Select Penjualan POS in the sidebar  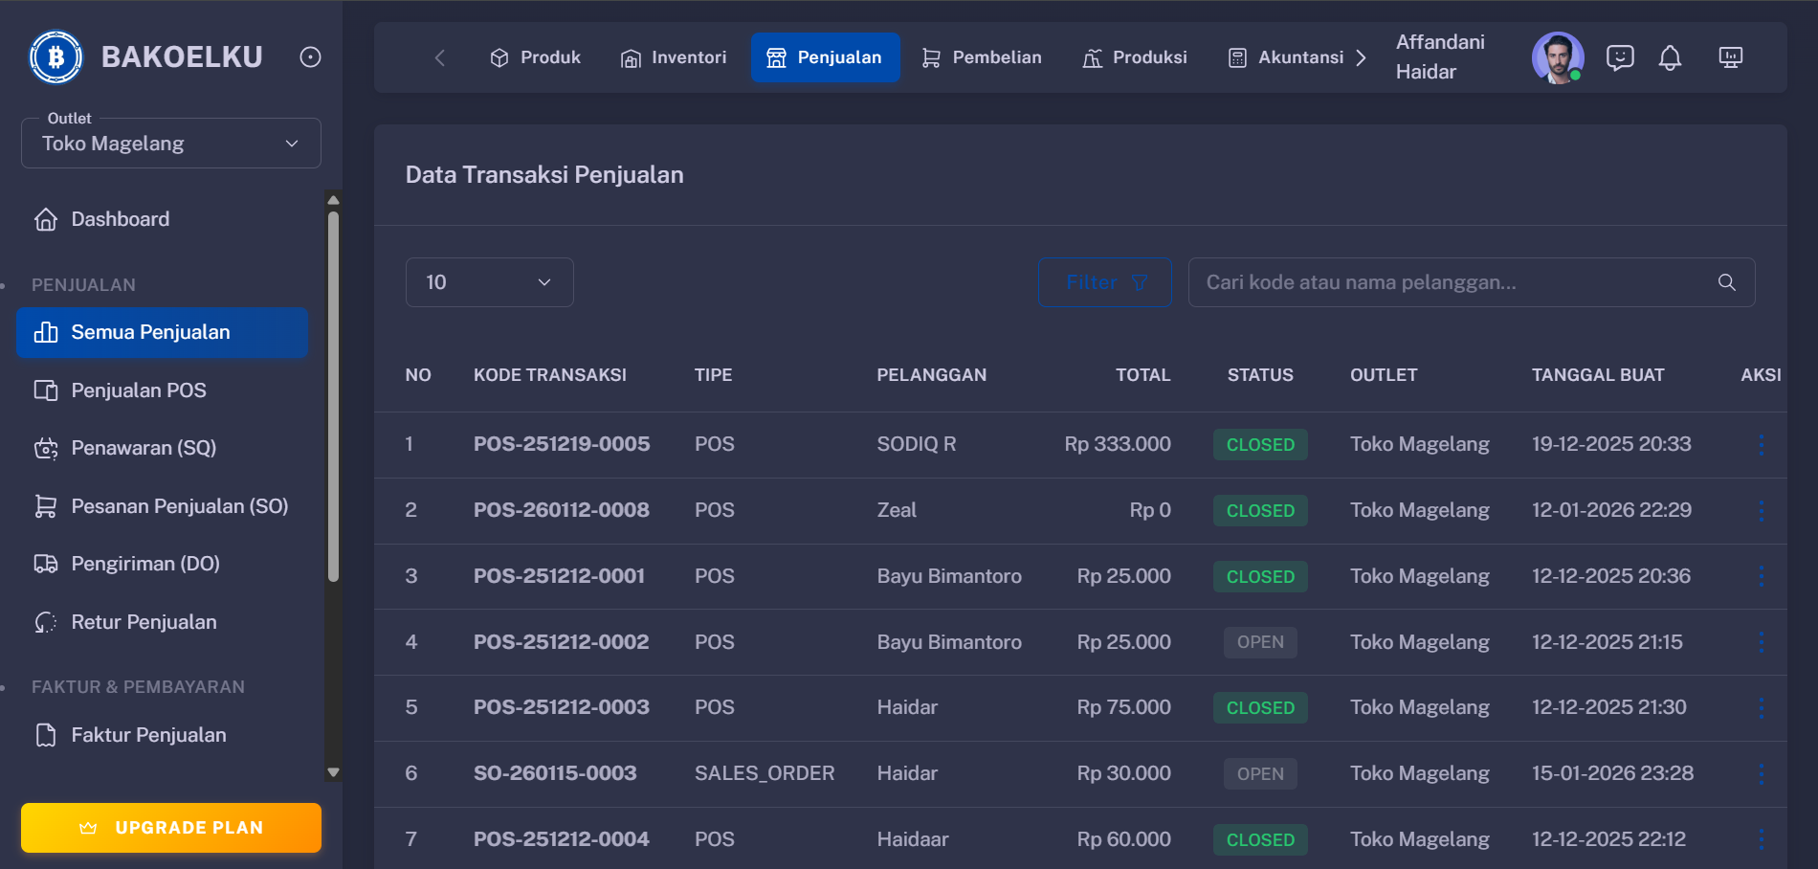click(137, 390)
